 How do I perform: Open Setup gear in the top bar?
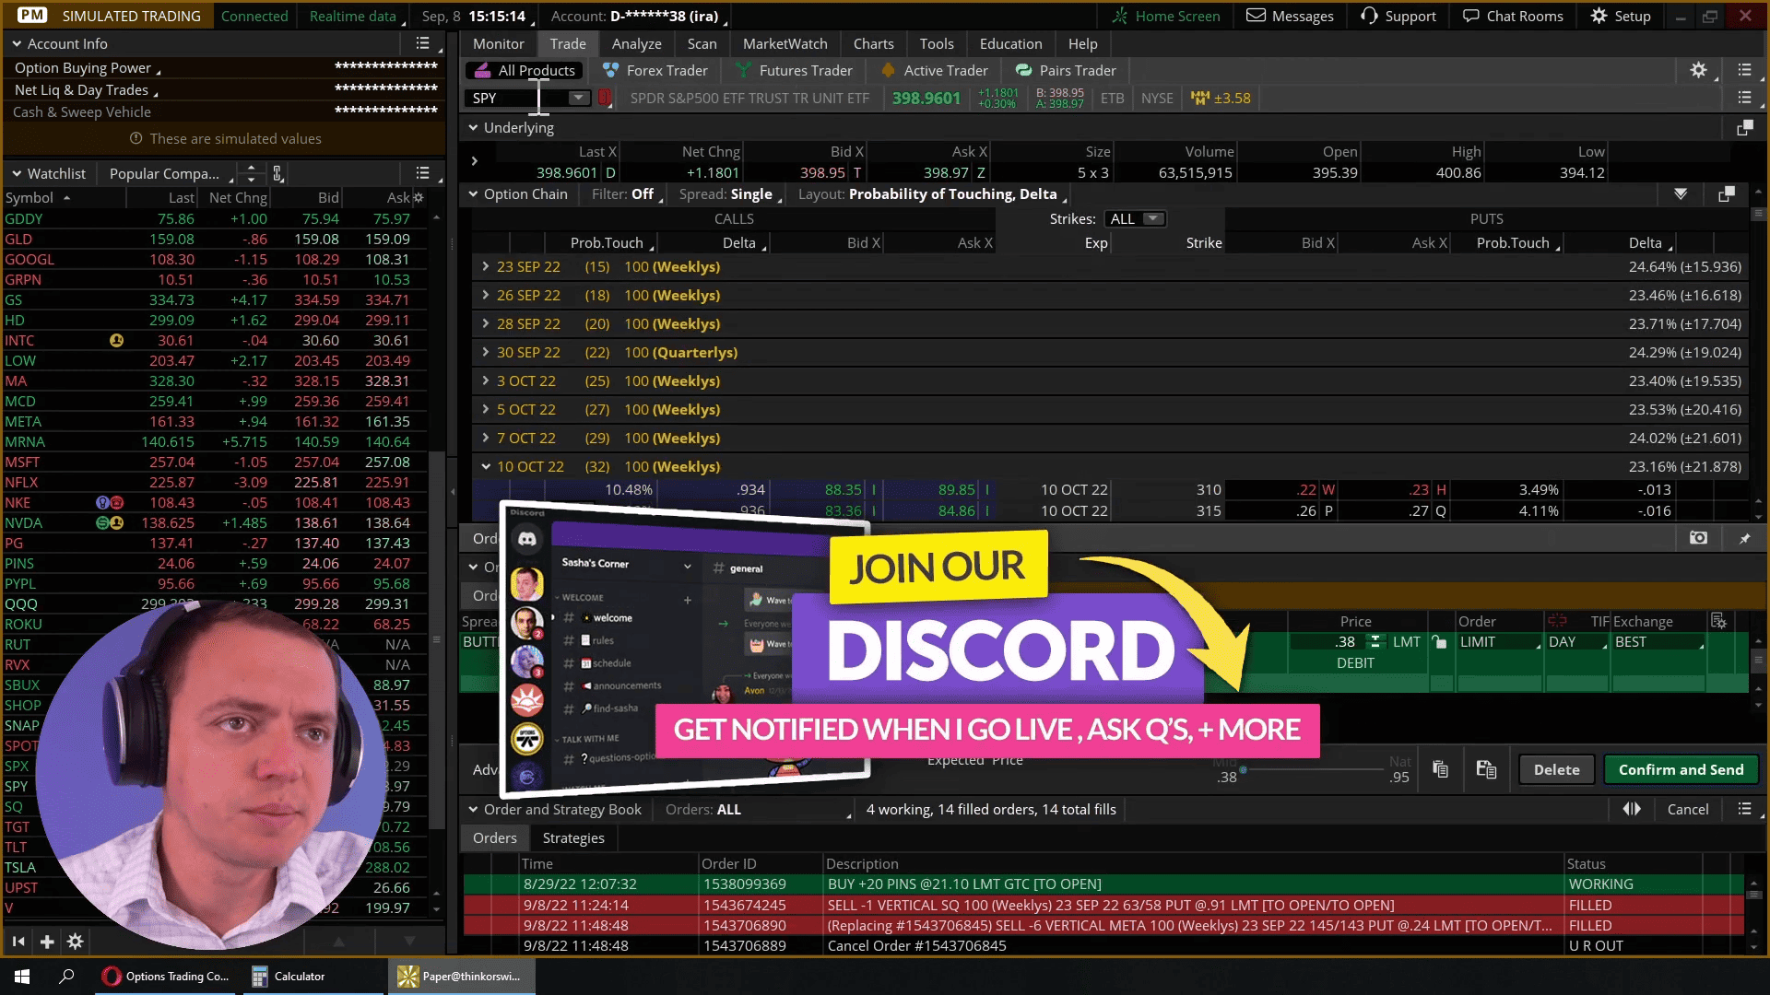tap(1599, 16)
